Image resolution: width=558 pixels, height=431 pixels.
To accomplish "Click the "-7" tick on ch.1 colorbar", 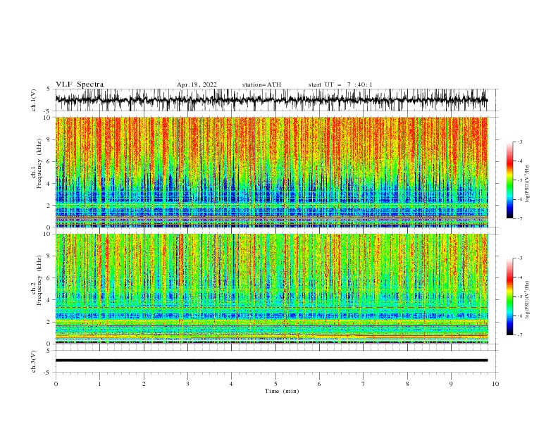I will (x=519, y=218).
